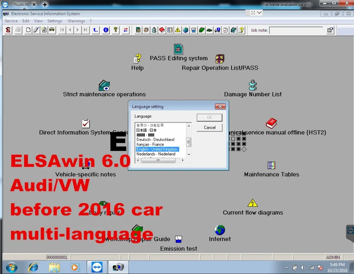Switch to the TNLAN-PC session tab

(21, 5)
